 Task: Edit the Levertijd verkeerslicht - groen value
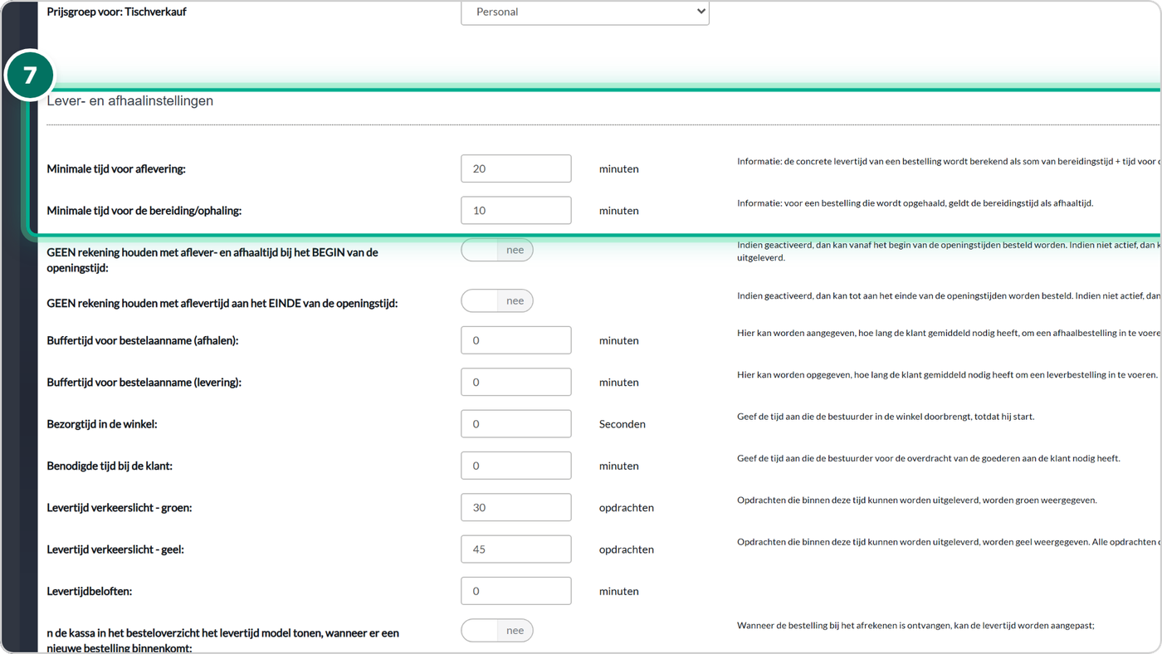click(516, 507)
